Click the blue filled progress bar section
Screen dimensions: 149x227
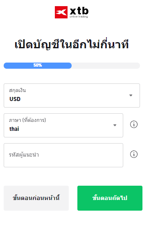(38, 65)
